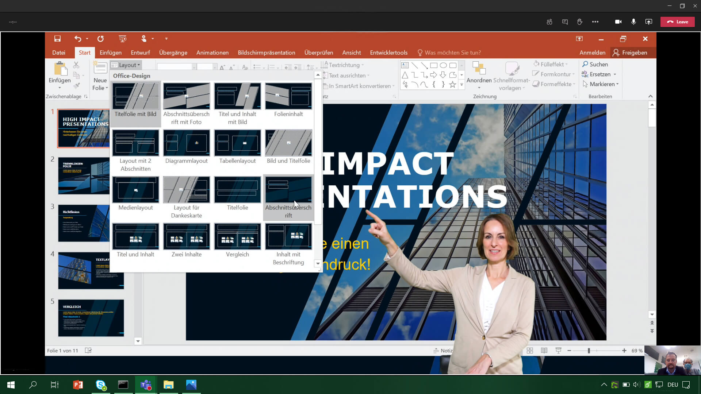Start slideshow from status bar icon
Viewport: 701px width, 394px height.
pos(558,351)
